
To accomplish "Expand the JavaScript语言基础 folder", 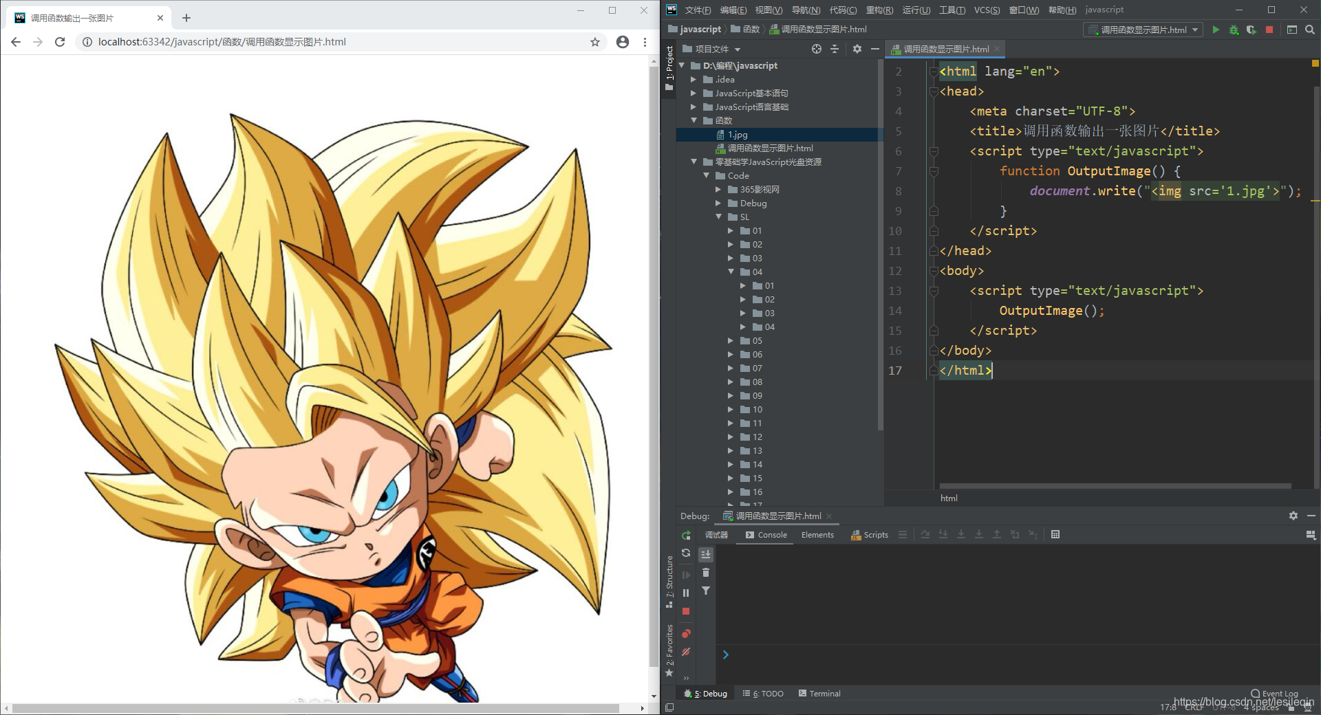I will click(x=694, y=107).
